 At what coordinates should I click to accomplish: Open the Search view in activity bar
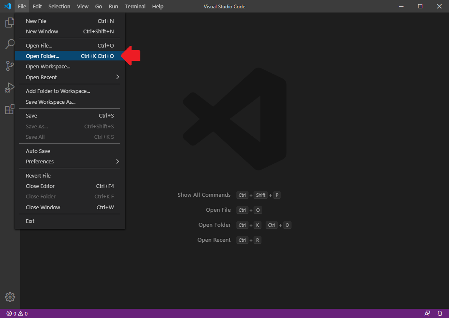click(x=10, y=44)
